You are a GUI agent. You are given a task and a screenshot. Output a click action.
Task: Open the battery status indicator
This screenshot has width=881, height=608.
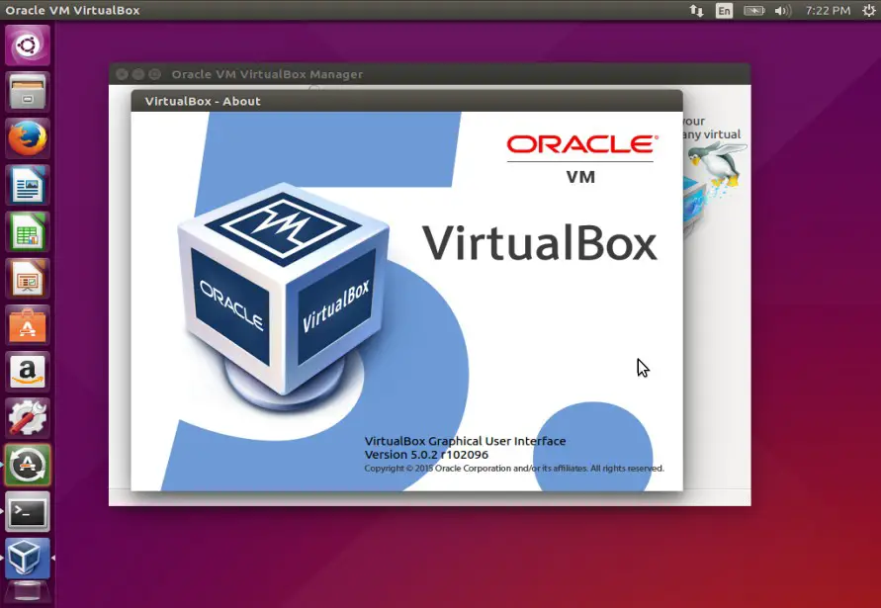(754, 11)
